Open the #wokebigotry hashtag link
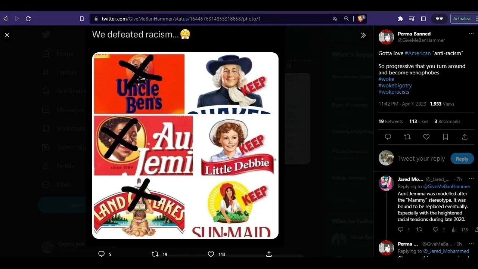This screenshot has height=269, width=478. coord(395,86)
